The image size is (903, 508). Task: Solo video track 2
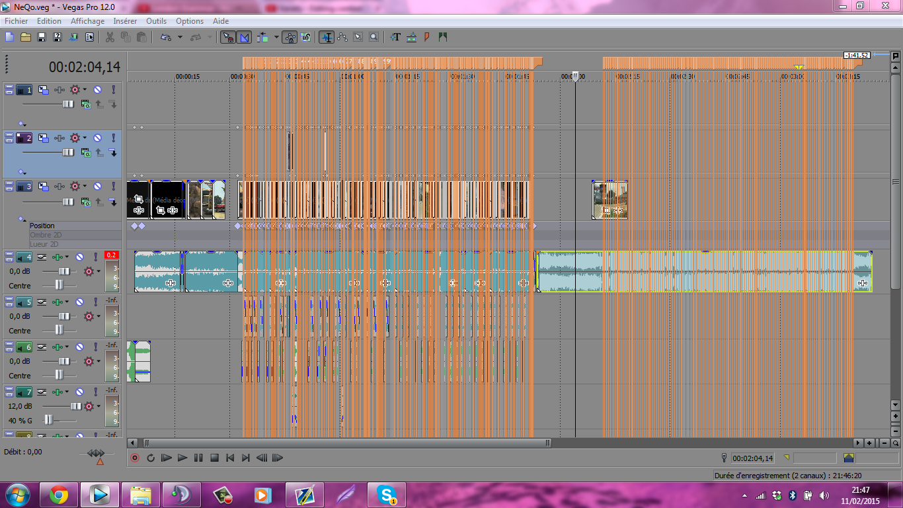113,138
